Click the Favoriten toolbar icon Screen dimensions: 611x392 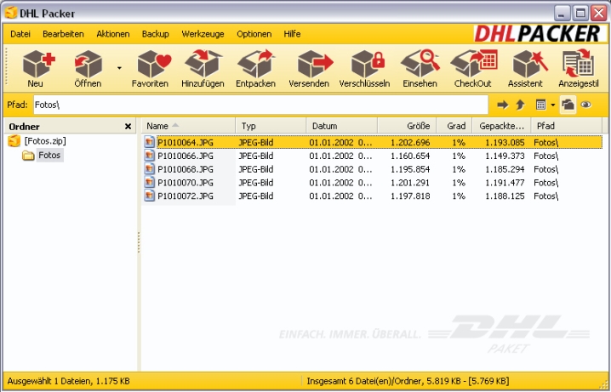pos(150,68)
